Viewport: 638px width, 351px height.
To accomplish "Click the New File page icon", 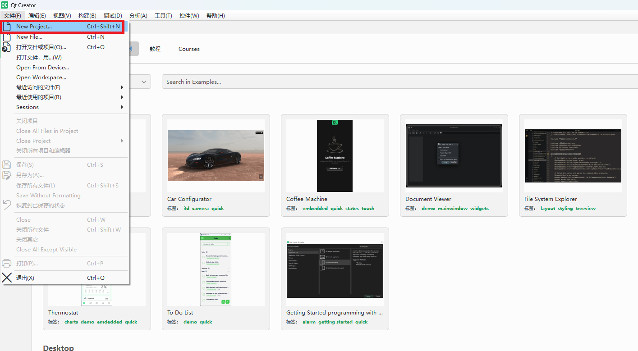I will point(7,37).
